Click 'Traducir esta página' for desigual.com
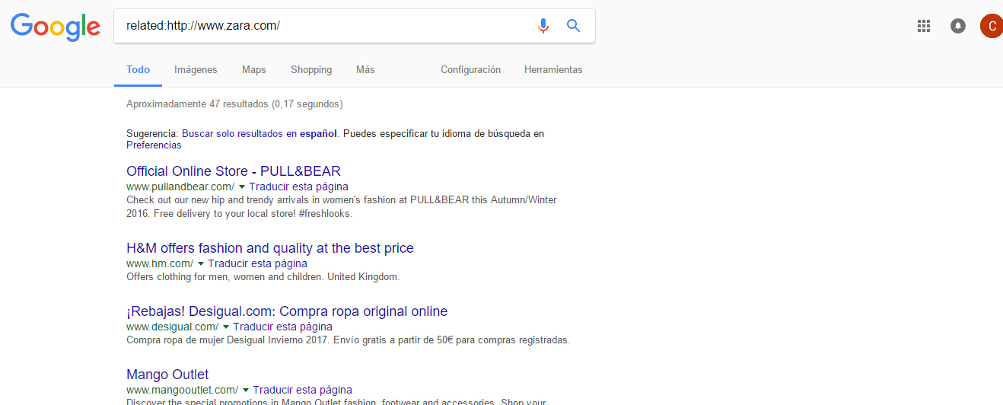This screenshot has height=405, width=1003. pos(282,327)
